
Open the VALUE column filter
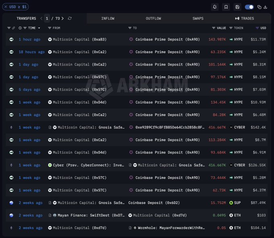click(214, 28)
